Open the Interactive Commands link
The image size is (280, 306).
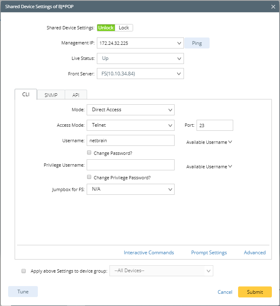coord(149,253)
